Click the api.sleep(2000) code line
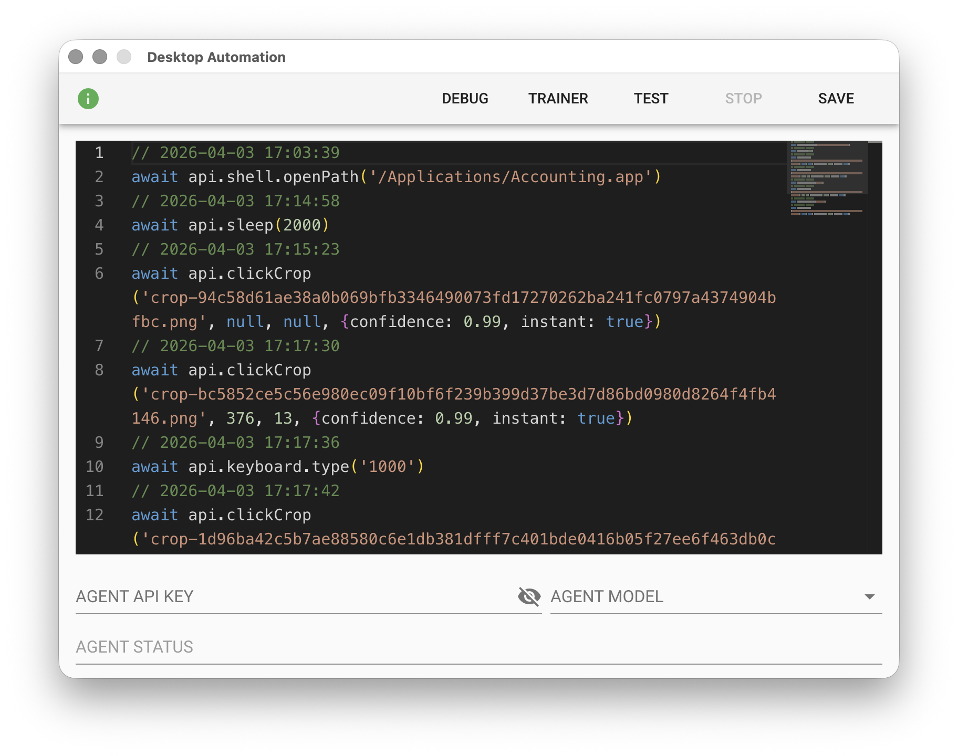Image resolution: width=958 pixels, height=756 pixels. 230,225
